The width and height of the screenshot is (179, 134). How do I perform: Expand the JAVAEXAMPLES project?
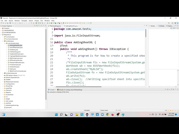click(x=1, y=30)
